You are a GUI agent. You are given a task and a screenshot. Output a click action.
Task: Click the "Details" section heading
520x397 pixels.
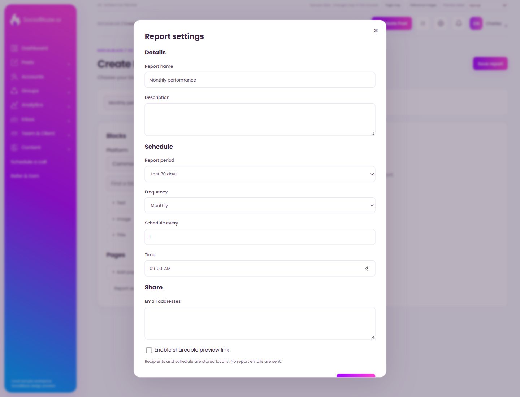point(155,52)
